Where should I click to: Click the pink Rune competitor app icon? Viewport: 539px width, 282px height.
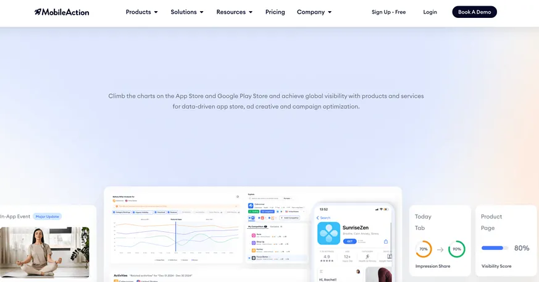tap(254, 235)
